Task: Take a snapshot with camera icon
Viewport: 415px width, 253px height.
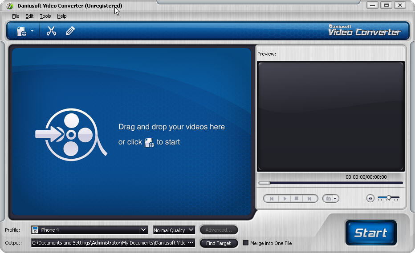Action: click(329, 199)
